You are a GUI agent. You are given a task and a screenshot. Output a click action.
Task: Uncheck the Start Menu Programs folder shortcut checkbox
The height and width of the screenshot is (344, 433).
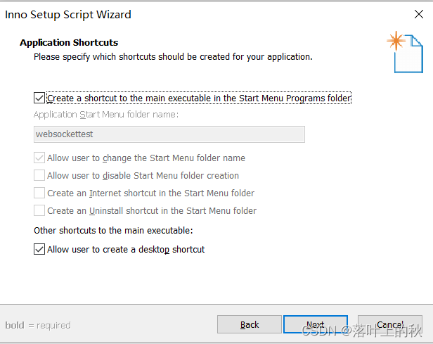(39, 98)
